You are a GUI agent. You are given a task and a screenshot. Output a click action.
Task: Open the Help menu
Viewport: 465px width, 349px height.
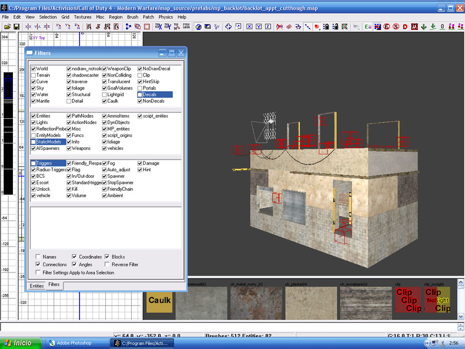(182, 17)
